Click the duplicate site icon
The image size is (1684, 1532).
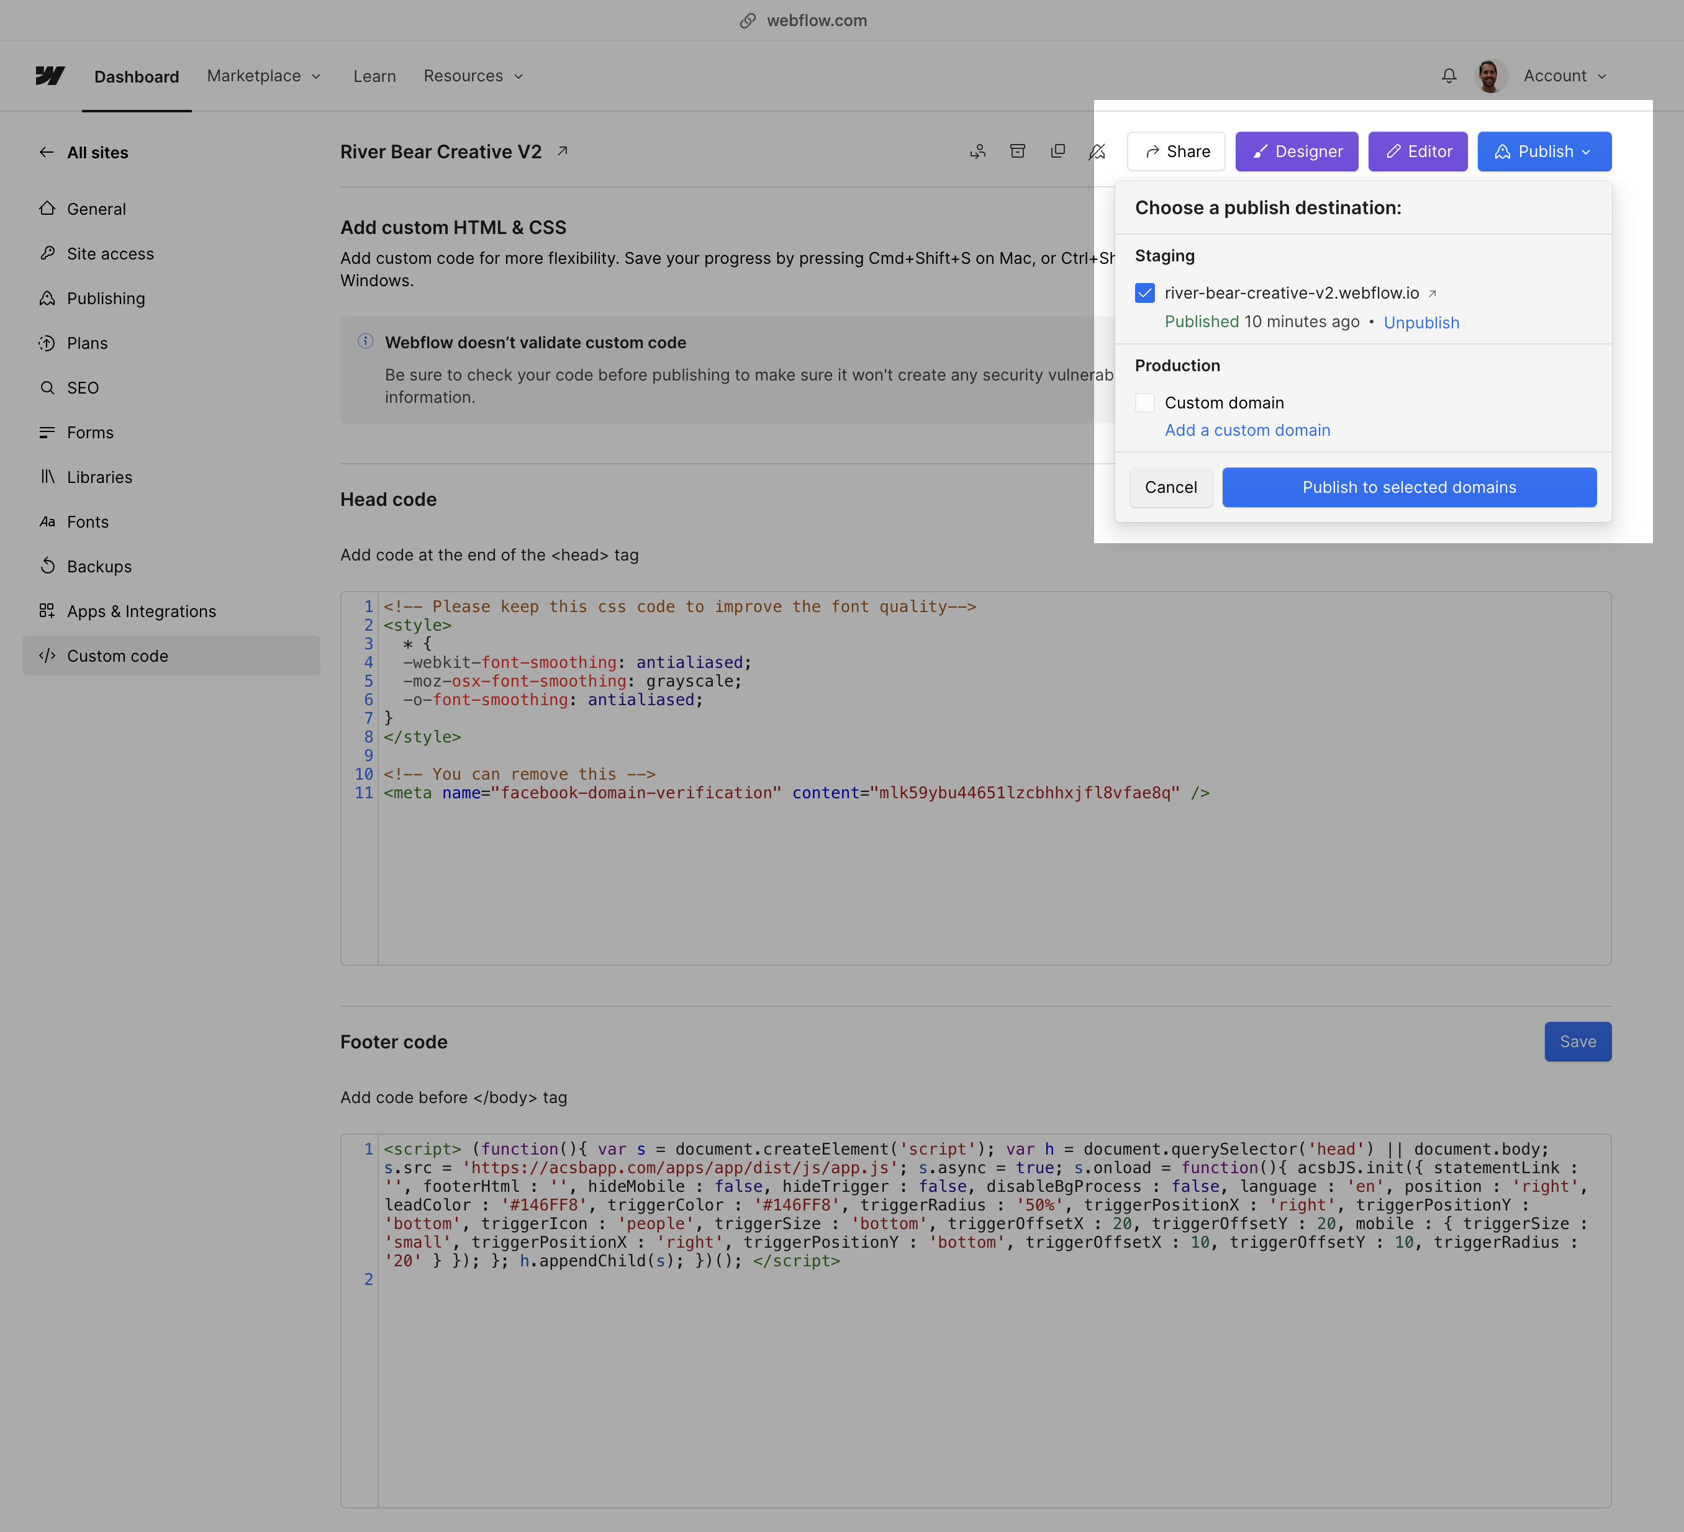click(x=1057, y=151)
